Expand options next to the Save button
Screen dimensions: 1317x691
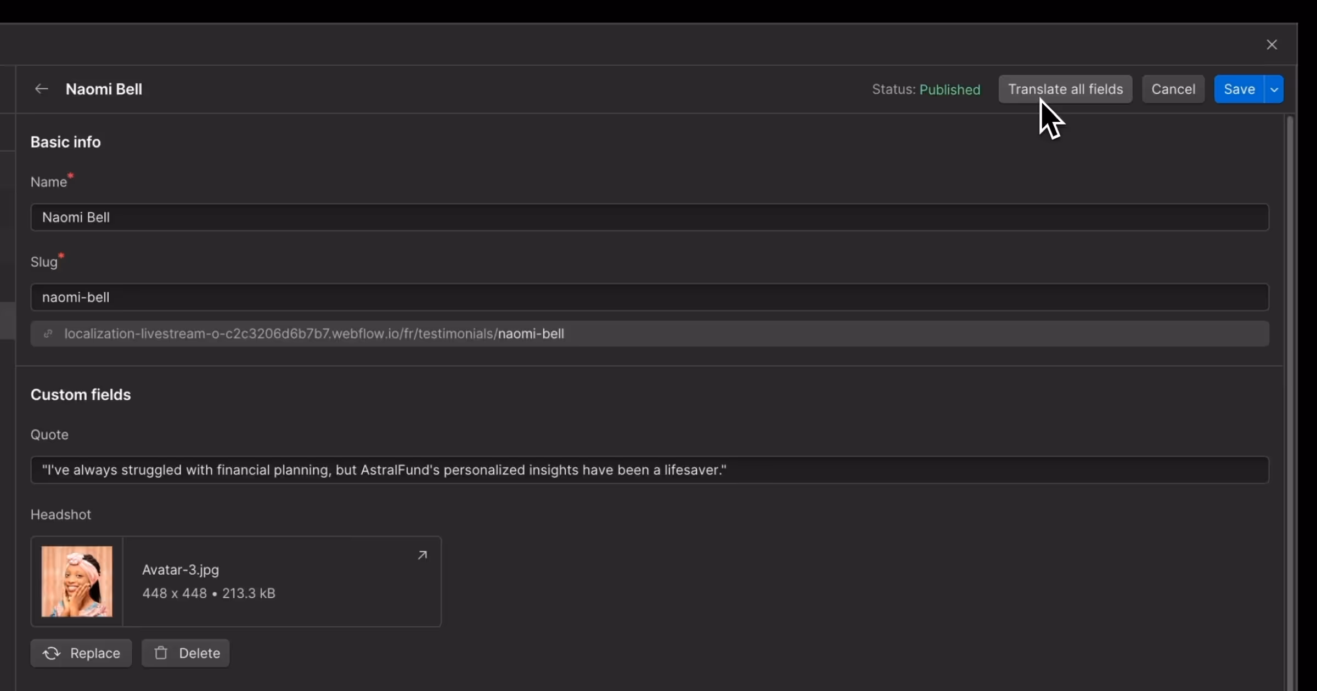pyautogui.click(x=1274, y=89)
